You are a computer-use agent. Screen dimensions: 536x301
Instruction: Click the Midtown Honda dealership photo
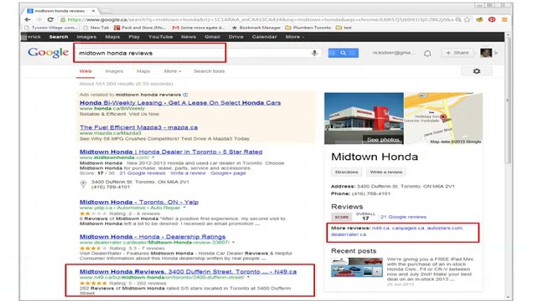(x=363, y=118)
